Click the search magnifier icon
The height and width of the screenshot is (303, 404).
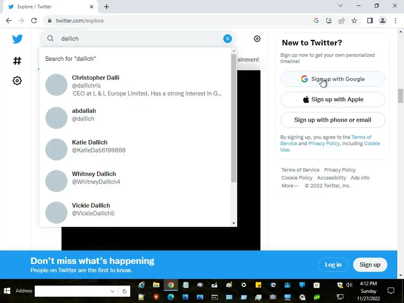[50, 39]
